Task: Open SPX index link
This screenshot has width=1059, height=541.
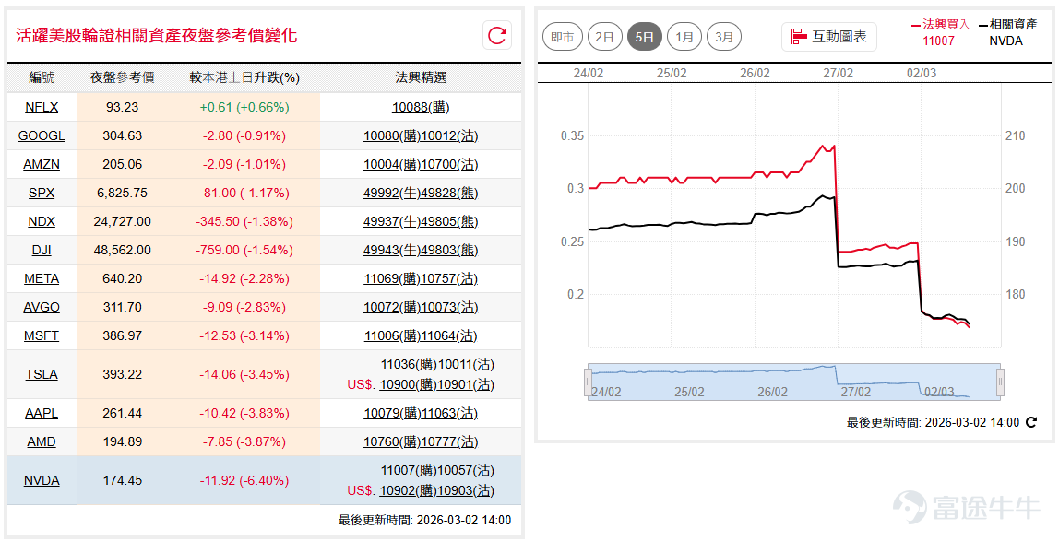Action: 42,193
